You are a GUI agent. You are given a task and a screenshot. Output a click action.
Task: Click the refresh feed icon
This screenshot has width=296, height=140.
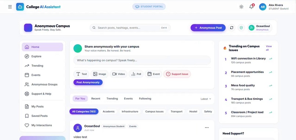(232, 28)
